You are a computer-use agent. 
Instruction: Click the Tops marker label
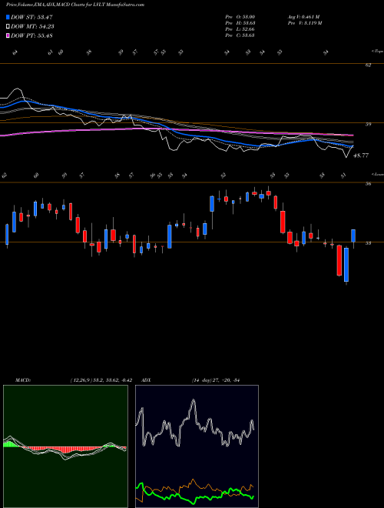(377, 52)
